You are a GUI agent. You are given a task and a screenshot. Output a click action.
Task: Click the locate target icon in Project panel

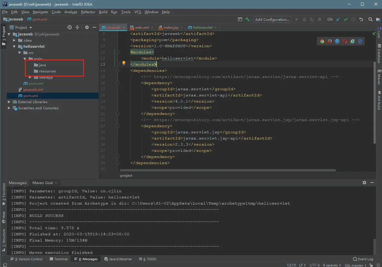tap(70, 27)
